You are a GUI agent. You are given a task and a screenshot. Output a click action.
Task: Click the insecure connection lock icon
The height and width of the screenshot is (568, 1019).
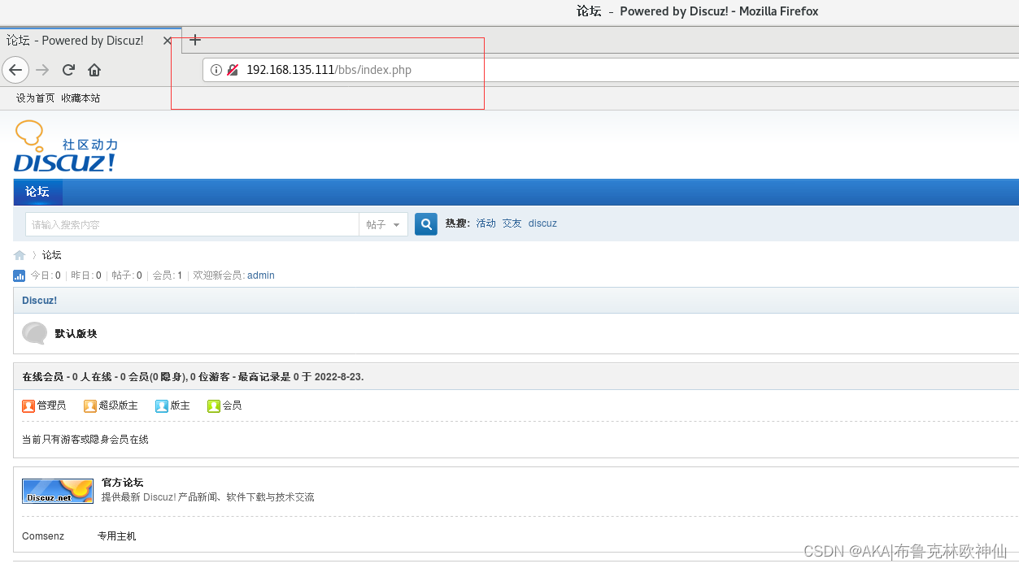coord(233,70)
